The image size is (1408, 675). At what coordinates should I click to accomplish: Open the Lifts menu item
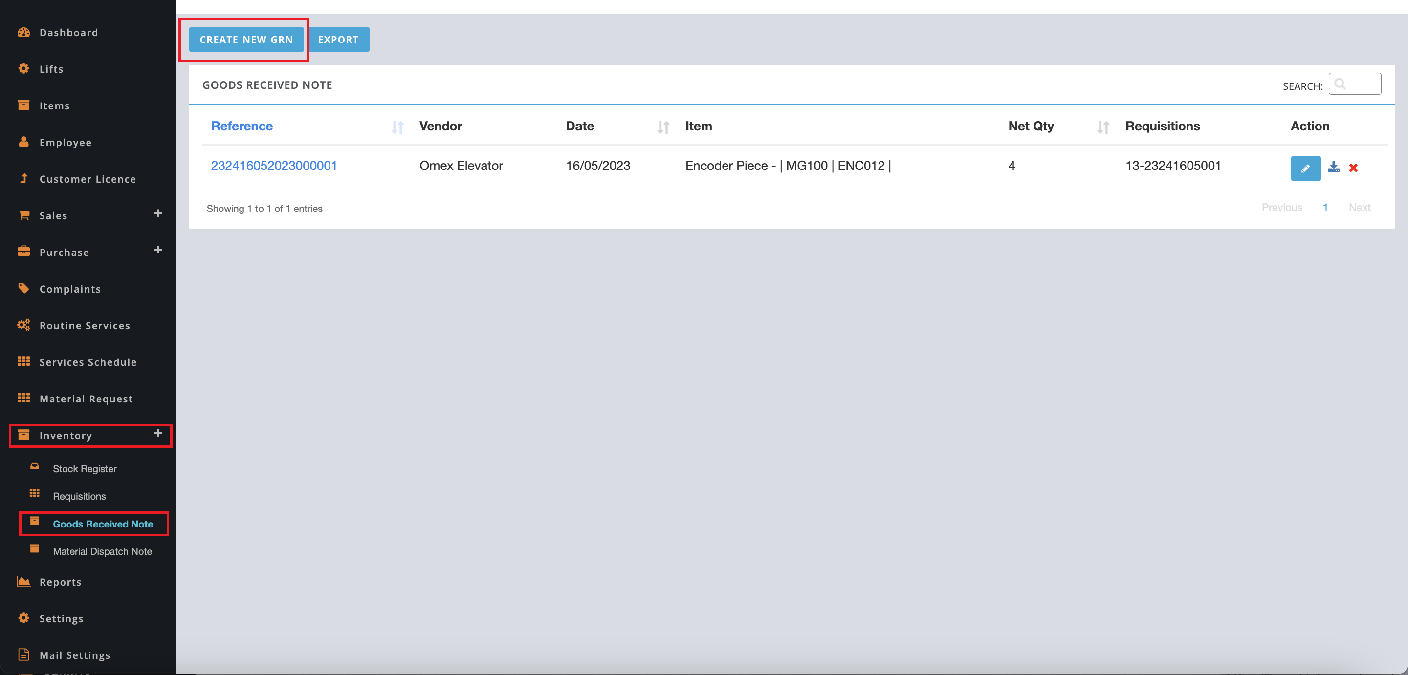coord(51,69)
